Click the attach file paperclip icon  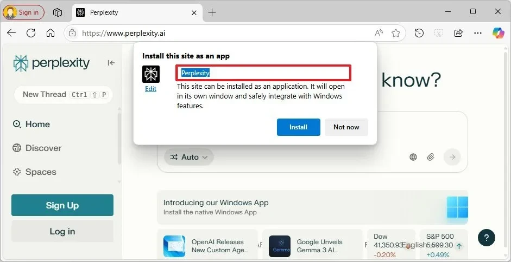coord(430,157)
